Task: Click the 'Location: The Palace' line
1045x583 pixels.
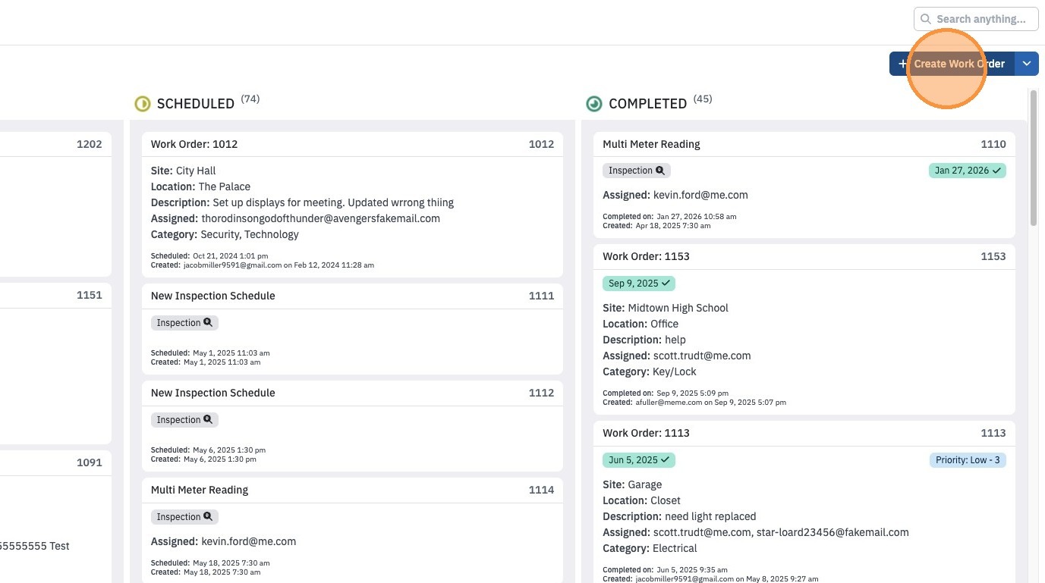Action: click(x=200, y=186)
